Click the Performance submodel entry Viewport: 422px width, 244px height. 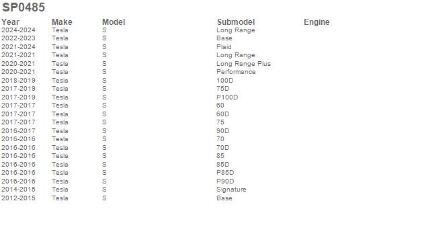(x=236, y=72)
